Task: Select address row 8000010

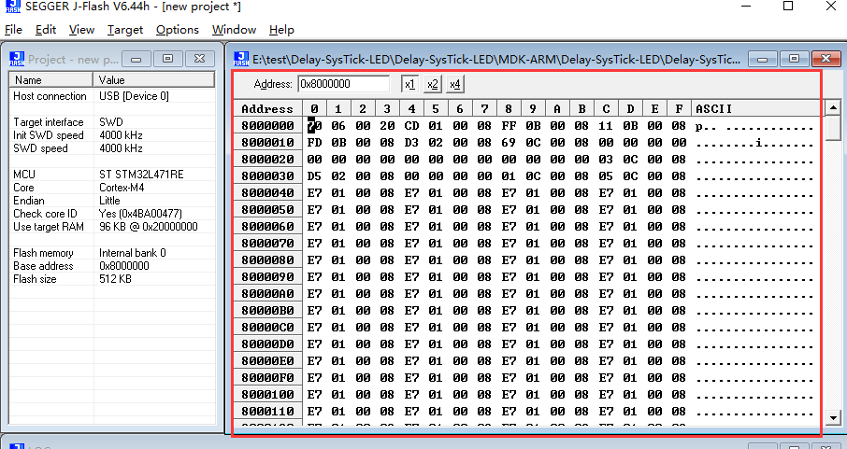Action: [x=267, y=142]
